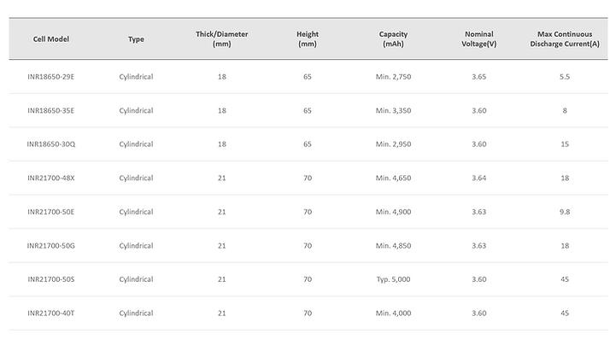Select the Type column header
Screen dimensions: 616x351
coord(136,39)
